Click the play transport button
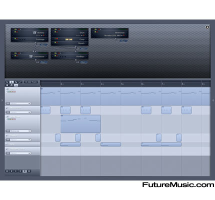This screenshot has height=200, width=215. click(x=16, y=171)
